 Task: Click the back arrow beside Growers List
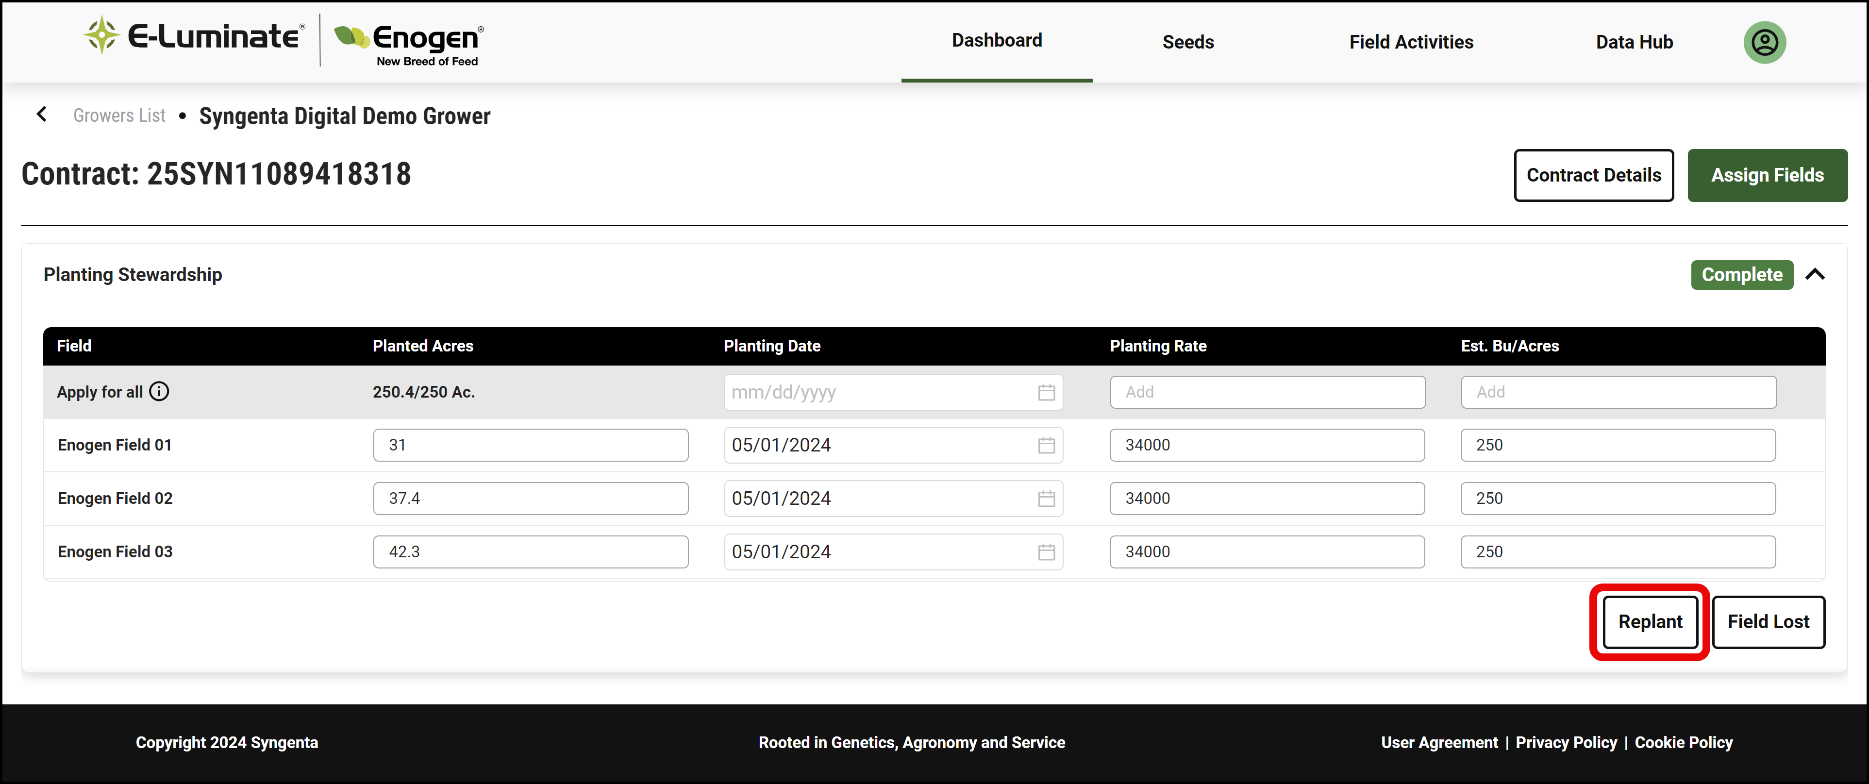pyautogui.click(x=42, y=115)
